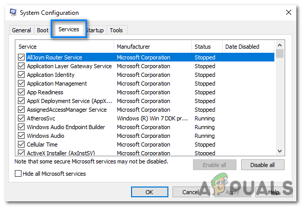Click the Running status of AtherosSvc
The width and height of the screenshot is (302, 207).
click(x=205, y=118)
